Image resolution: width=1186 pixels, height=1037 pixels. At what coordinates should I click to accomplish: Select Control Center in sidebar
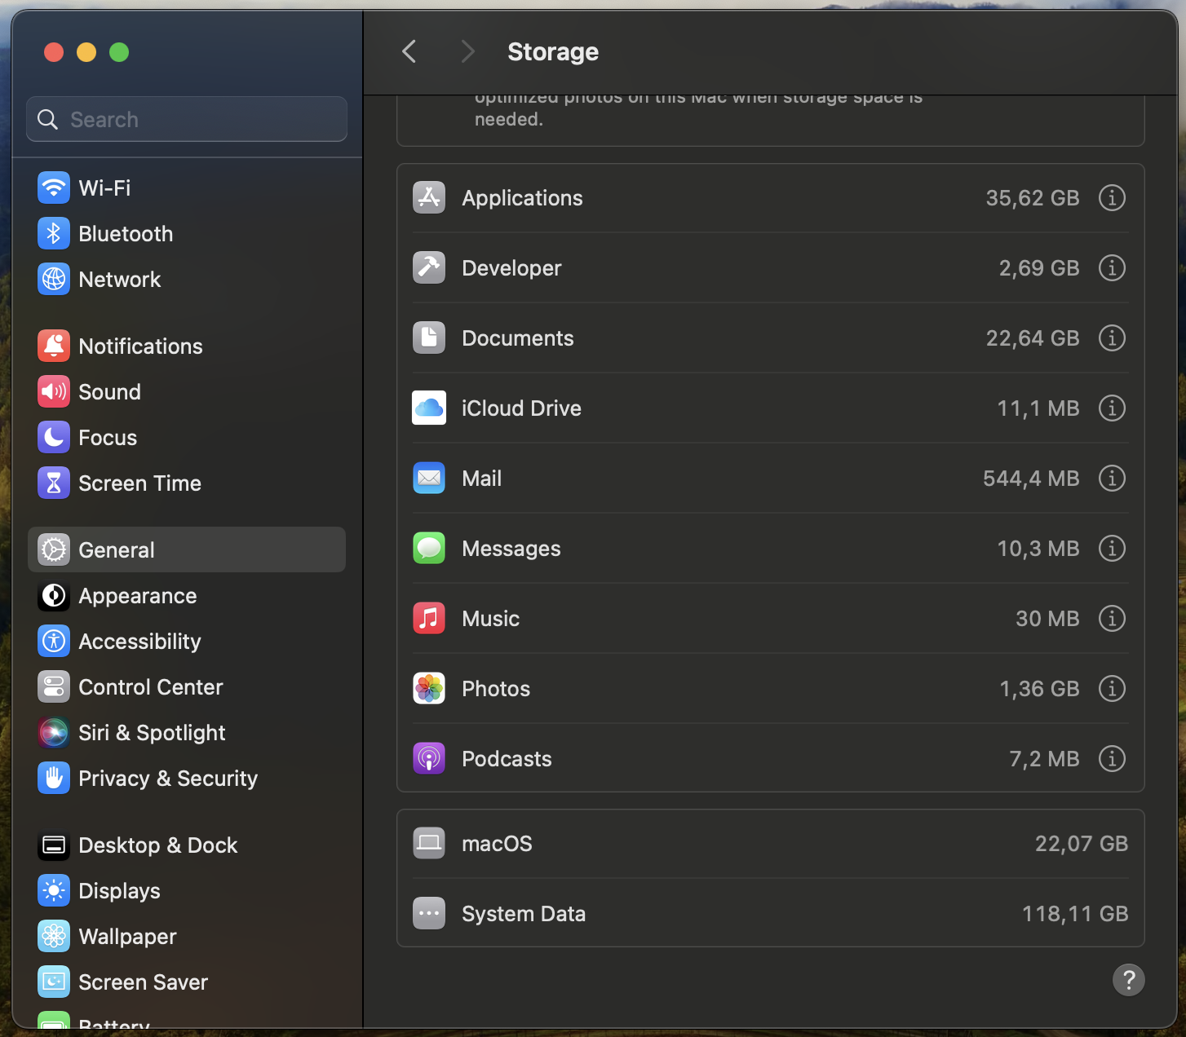coord(187,686)
